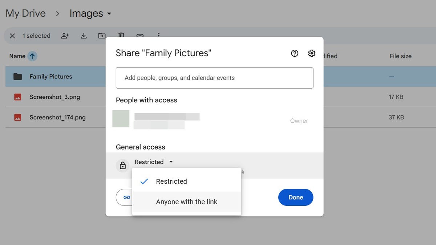Viewport: 436px width, 245px height.
Task: Open more actions via the three-dot icon
Action: pos(159,36)
